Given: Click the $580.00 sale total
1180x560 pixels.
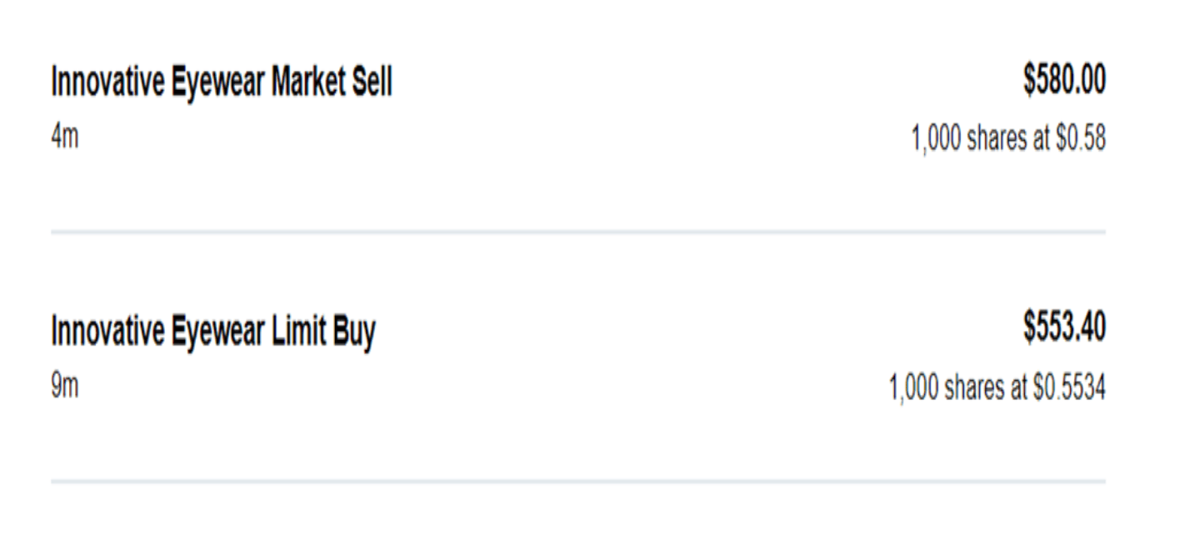Looking at the screenshot, I should 1064,82.
